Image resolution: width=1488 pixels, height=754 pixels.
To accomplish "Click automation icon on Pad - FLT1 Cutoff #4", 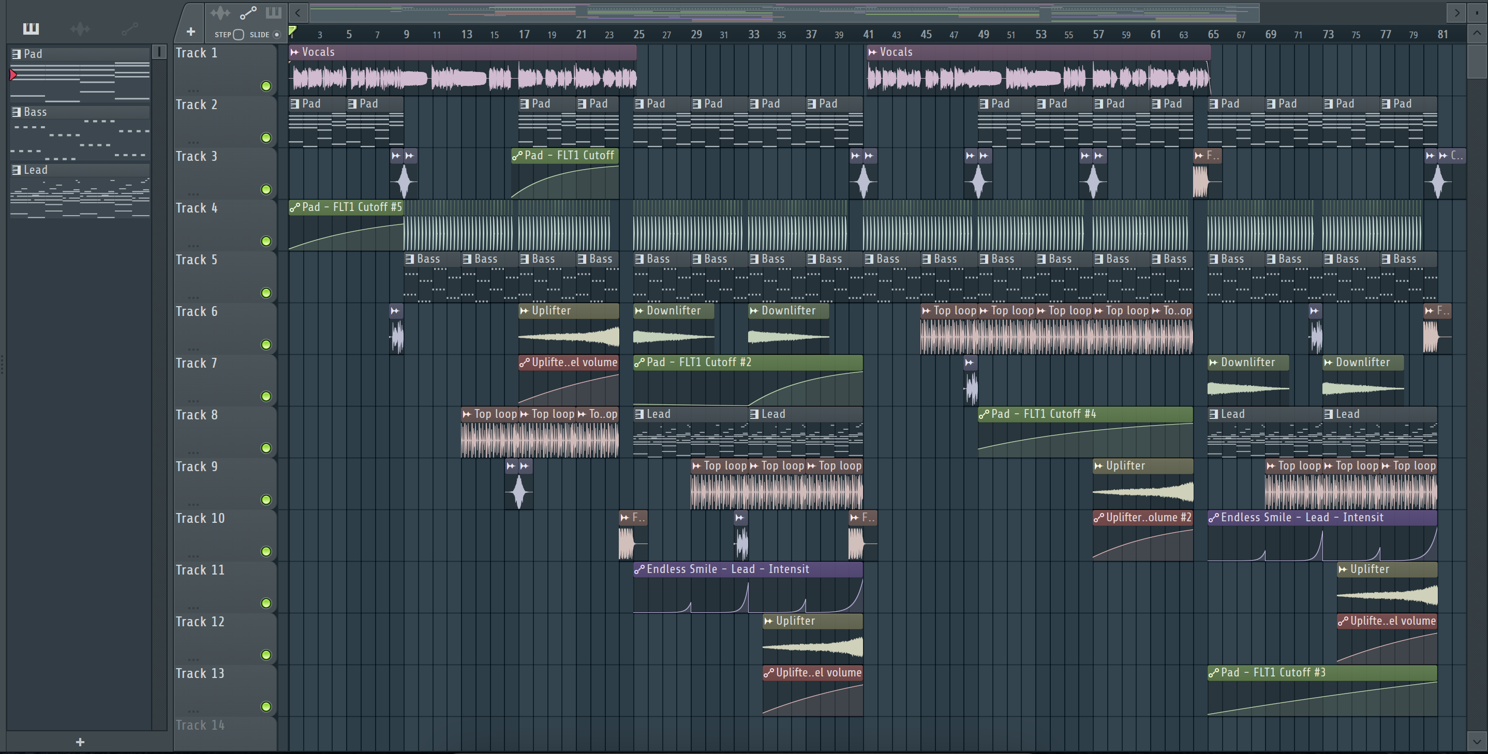I will pyautogui.click(x=984, y=414).
